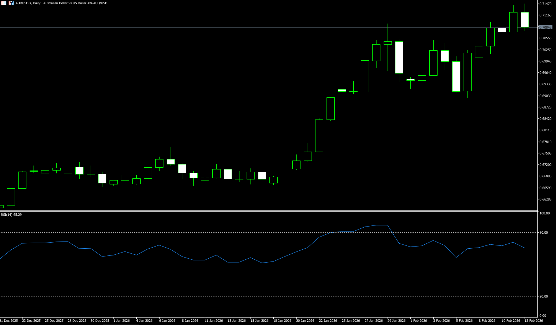Click the AUDUSD.s Daily chart title text
The height and width of the screenshot is (325, 556).
pos(61,3)
